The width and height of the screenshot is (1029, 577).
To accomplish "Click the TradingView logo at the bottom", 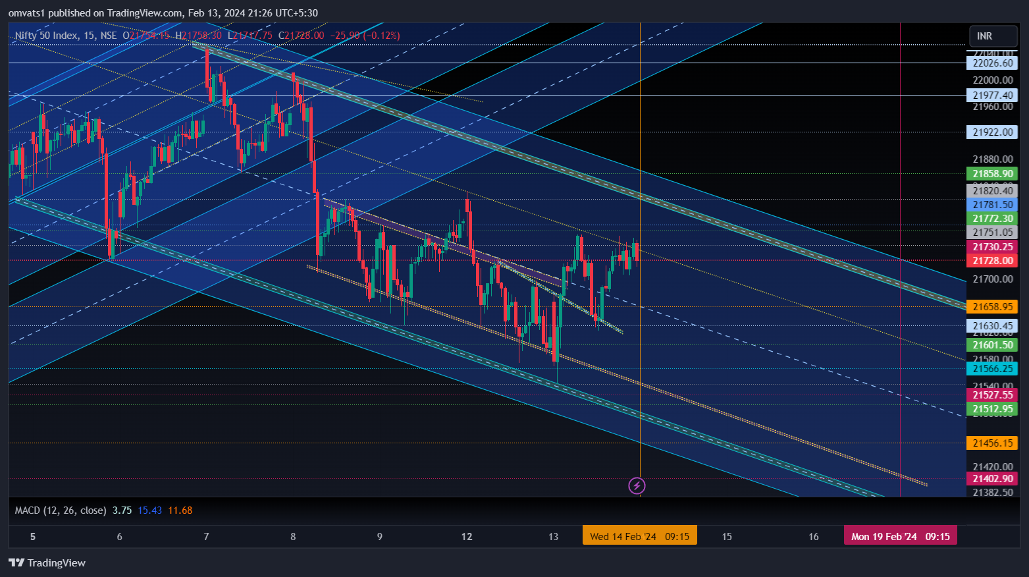I will [47, 563].
